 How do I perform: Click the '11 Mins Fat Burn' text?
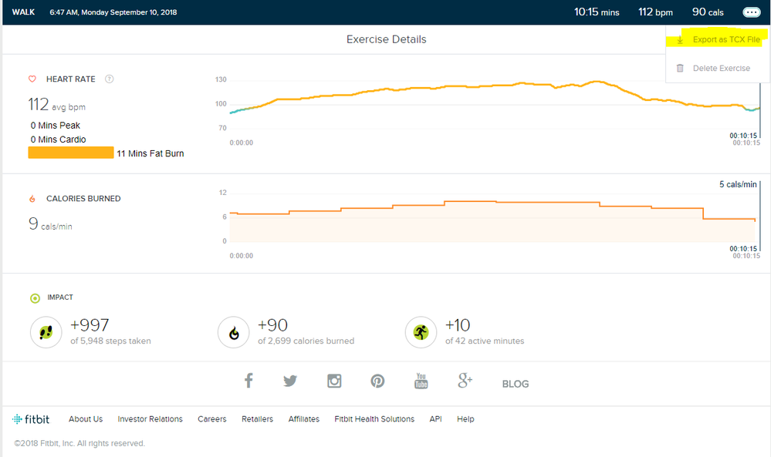pyautogui.click(x=150, y=153)
